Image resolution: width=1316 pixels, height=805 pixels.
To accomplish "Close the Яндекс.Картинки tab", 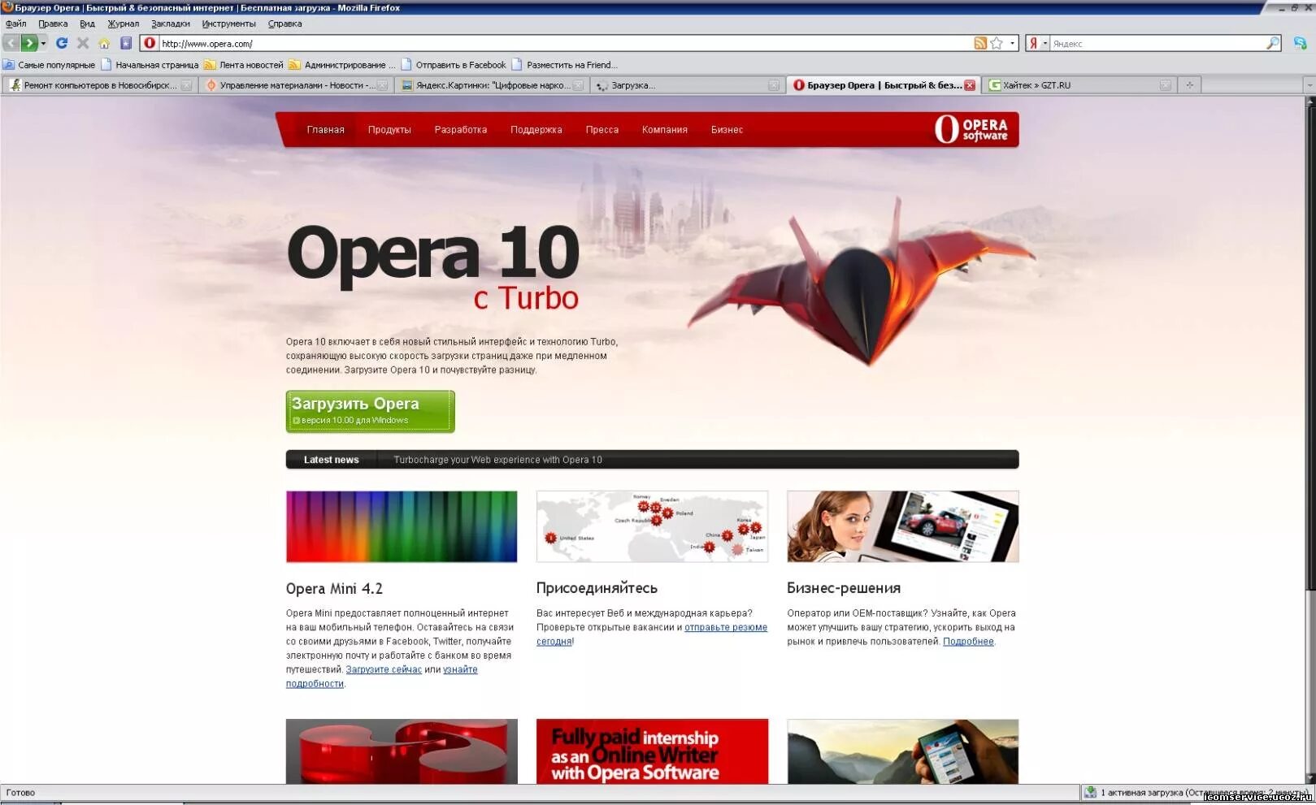I will 578,85.
